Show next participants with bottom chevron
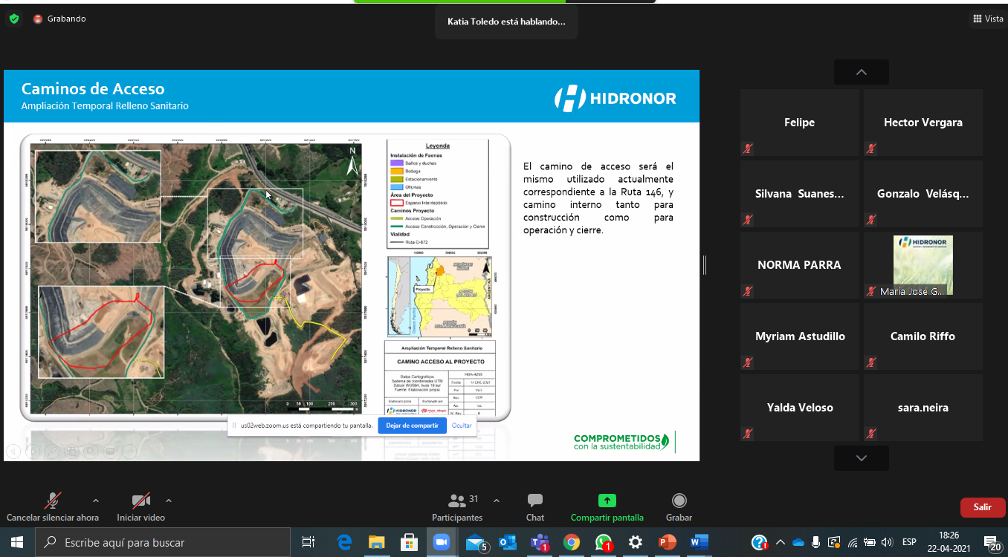 point(861,458)
